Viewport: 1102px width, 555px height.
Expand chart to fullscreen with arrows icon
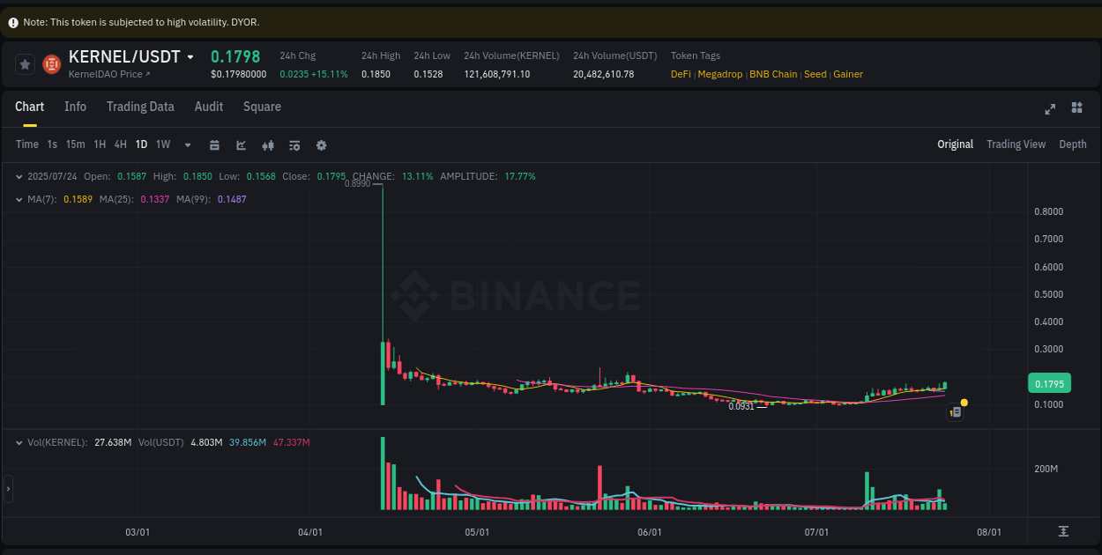click(x=1050, y=108)
